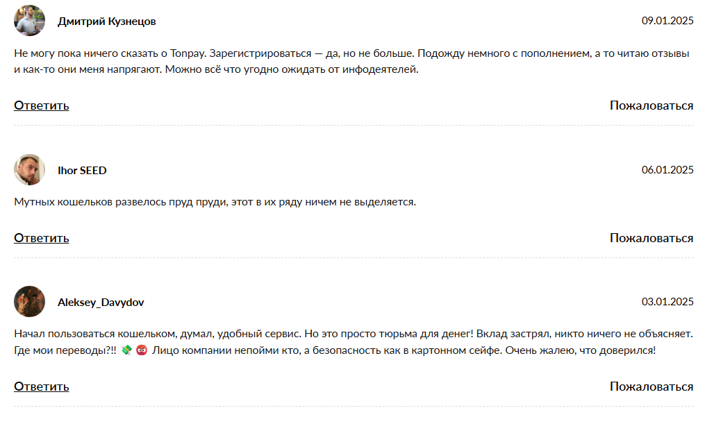Click the 09.01.2025 comment date
Viewport: 705px width, 433px height.
click(667, 21)
